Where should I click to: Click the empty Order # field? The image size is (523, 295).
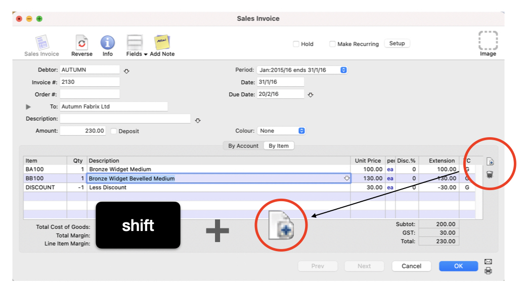click(x=90, y=94)
